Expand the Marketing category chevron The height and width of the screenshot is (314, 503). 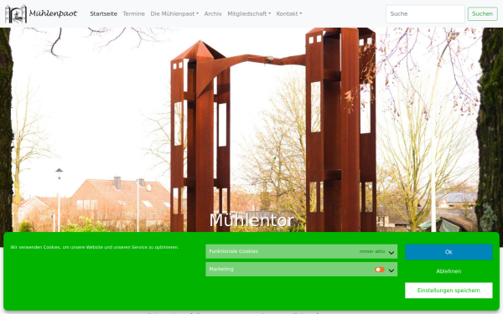[x=391, y=270]
